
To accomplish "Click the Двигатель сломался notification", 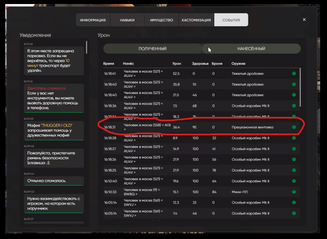I will pos(53,98).
